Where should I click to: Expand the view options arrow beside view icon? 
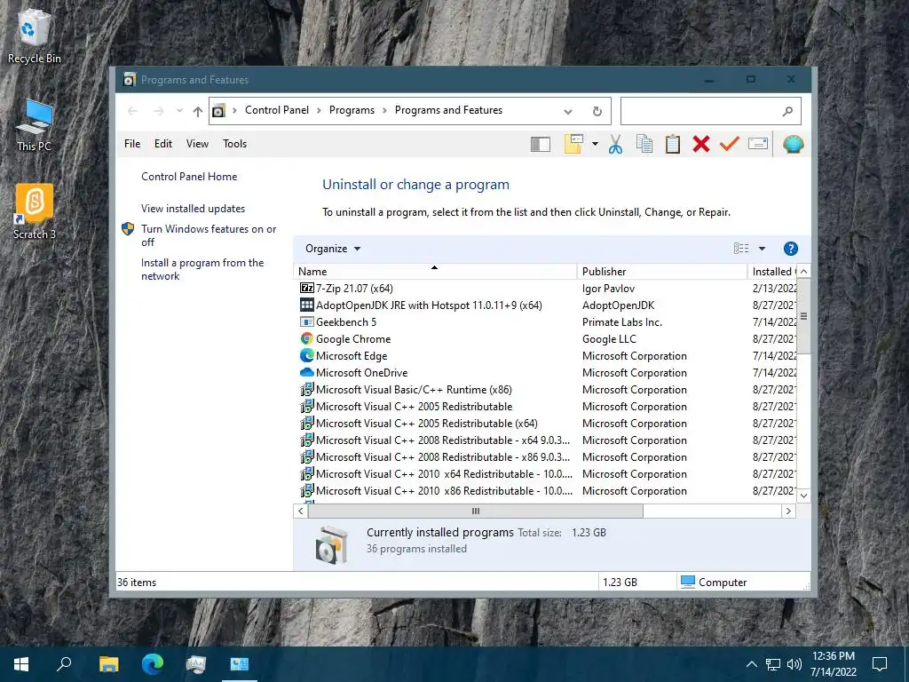tap(762, 249)
